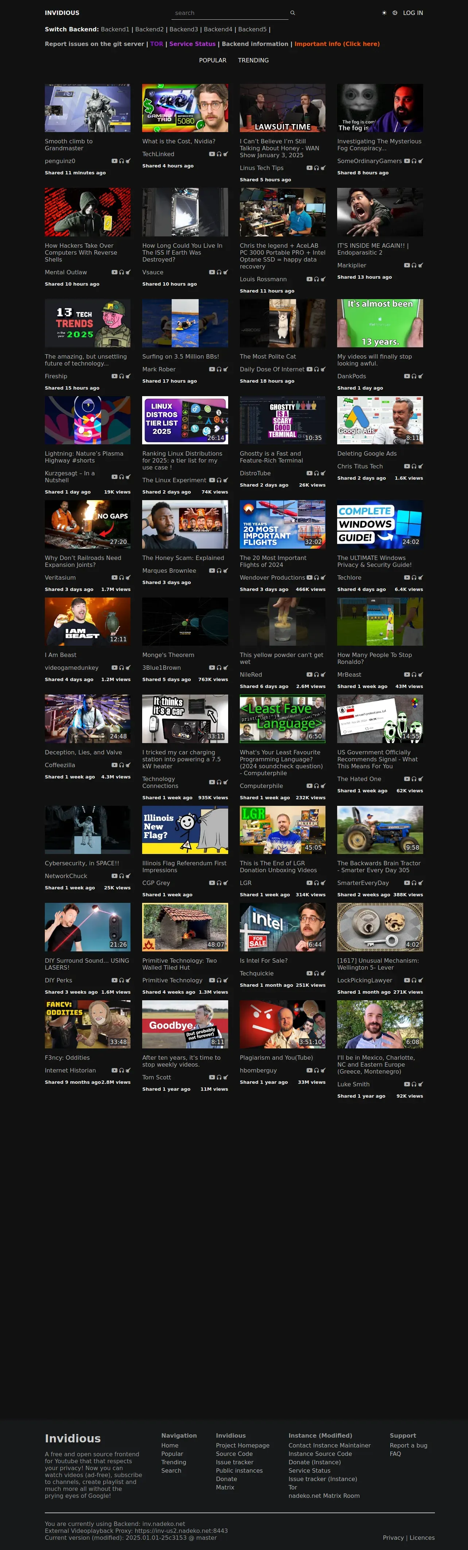
Task: Click Public instances in the footer
Action: coord(239,1470)
